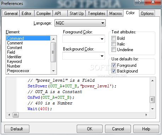Screen dimensions: 162x135
Task: Switch to the General tab
Action: pos(11,13)
